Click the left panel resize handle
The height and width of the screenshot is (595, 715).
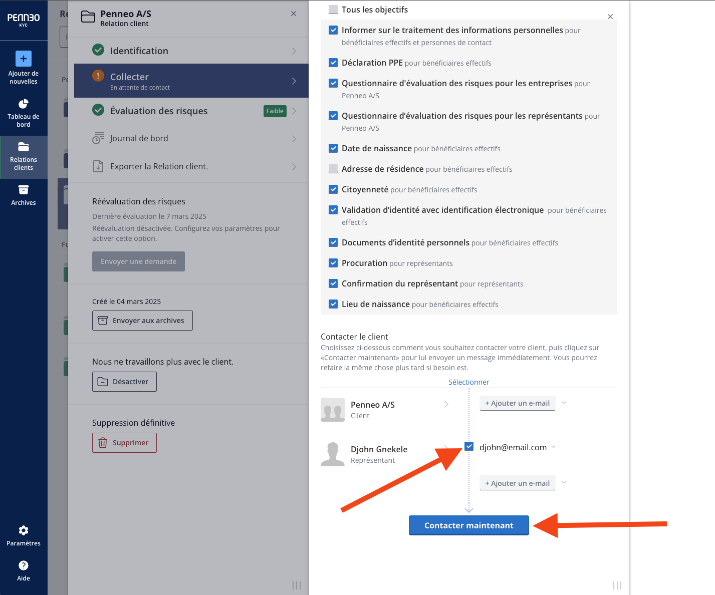coord(297,585)
